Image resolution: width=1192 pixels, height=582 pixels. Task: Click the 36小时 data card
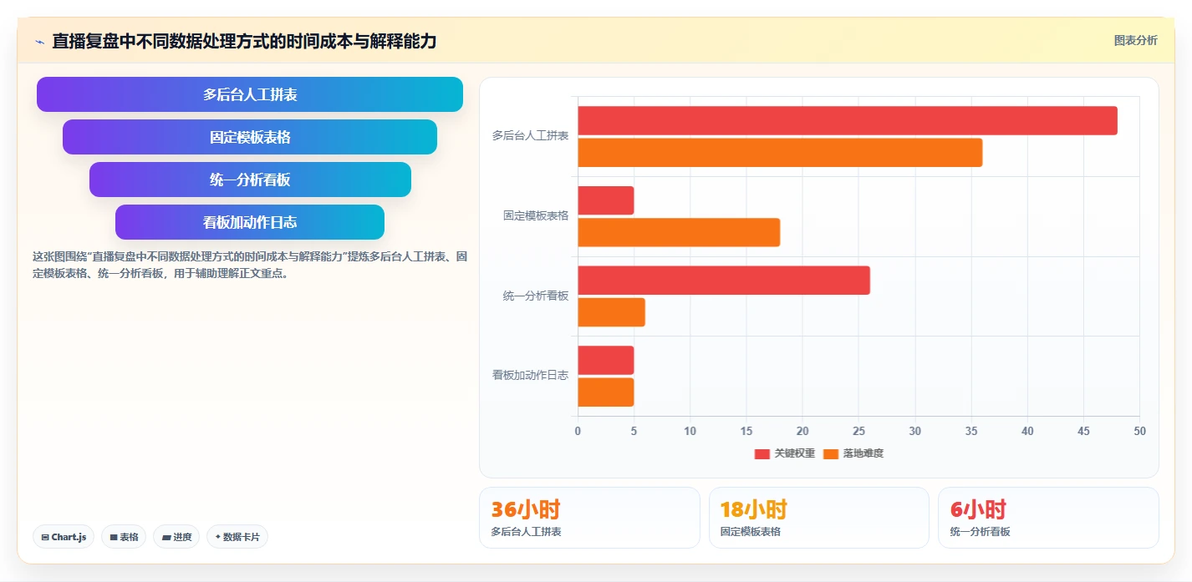589,518
